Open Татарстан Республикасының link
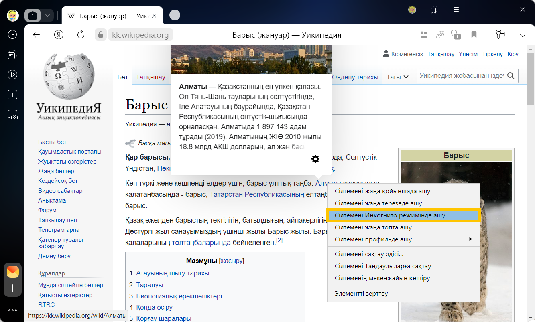Screen dimensions: 535x322 point(257,194)
